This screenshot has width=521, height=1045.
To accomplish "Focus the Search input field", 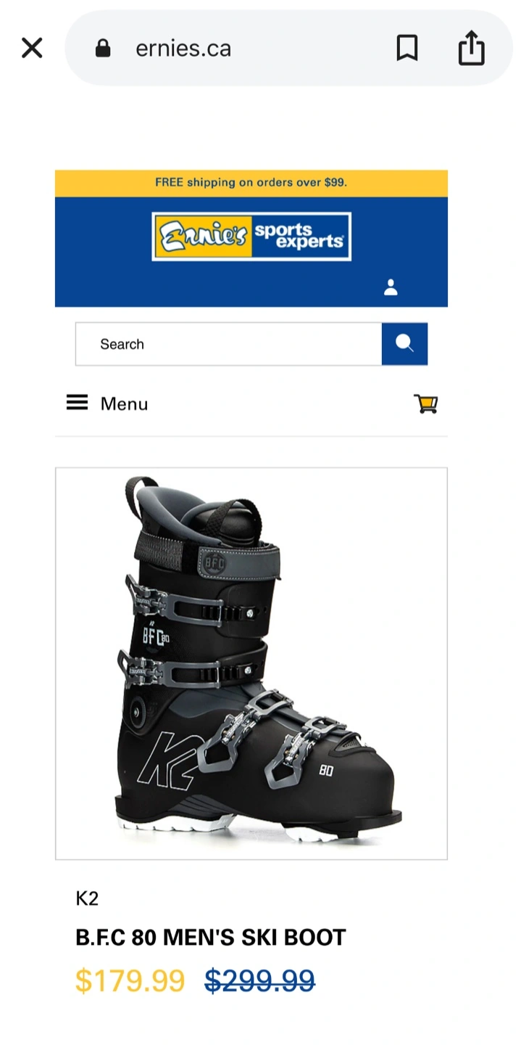I will [x=229, y=344].
